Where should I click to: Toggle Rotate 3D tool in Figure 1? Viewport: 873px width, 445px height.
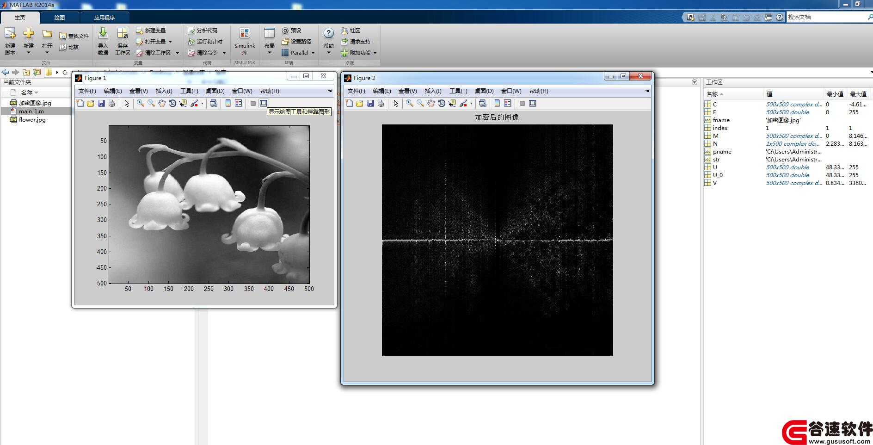[x=172, y=103]
